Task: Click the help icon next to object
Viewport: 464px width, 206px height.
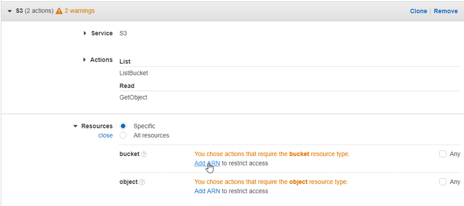Action: [x=142, y=182]
